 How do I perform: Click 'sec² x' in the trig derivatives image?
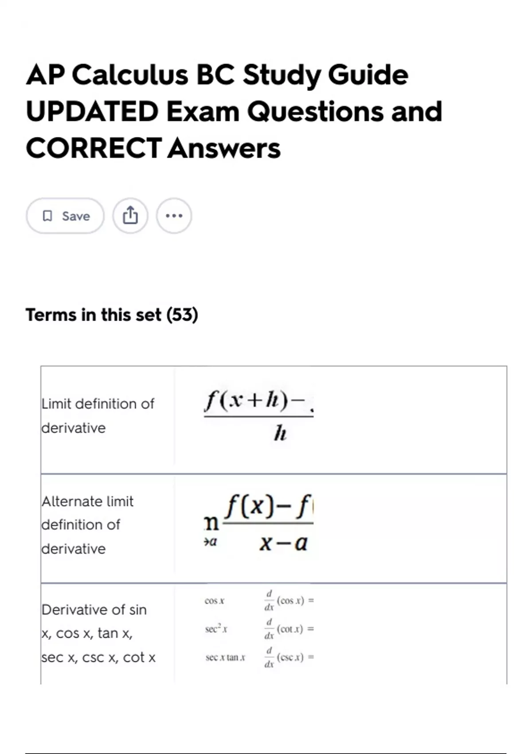(216, 629)
